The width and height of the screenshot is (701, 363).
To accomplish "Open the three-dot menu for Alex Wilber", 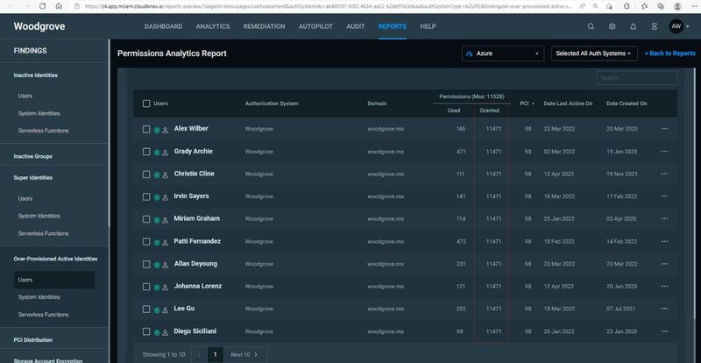I will pos(664,129).
